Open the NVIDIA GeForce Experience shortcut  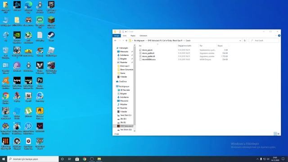[x=17, y=37]
